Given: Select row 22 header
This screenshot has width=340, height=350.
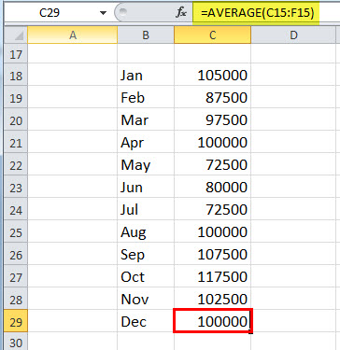Looking at the screenshot, I should pos(16,165).
